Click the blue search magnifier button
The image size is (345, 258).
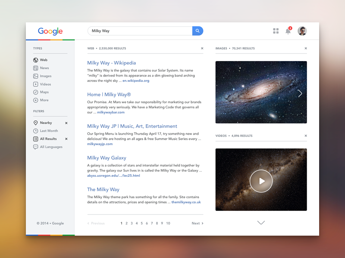coord(198,31)
